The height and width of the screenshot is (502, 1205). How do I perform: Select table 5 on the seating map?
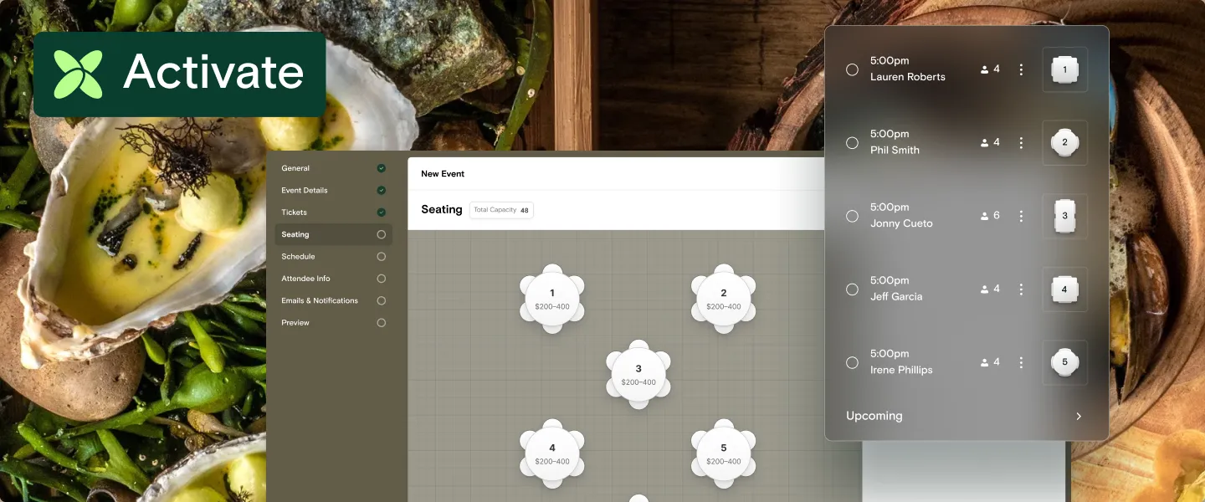tap(724, 453)
